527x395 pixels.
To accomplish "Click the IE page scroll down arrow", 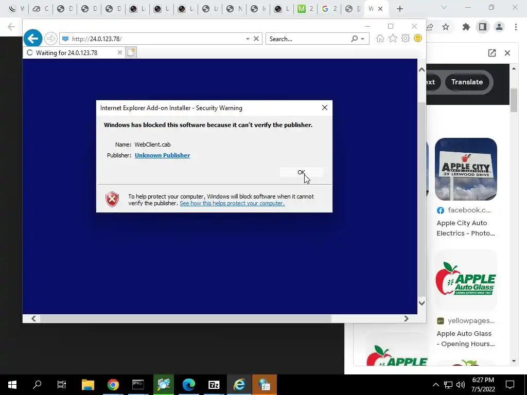I will click(x=421, y=302).
